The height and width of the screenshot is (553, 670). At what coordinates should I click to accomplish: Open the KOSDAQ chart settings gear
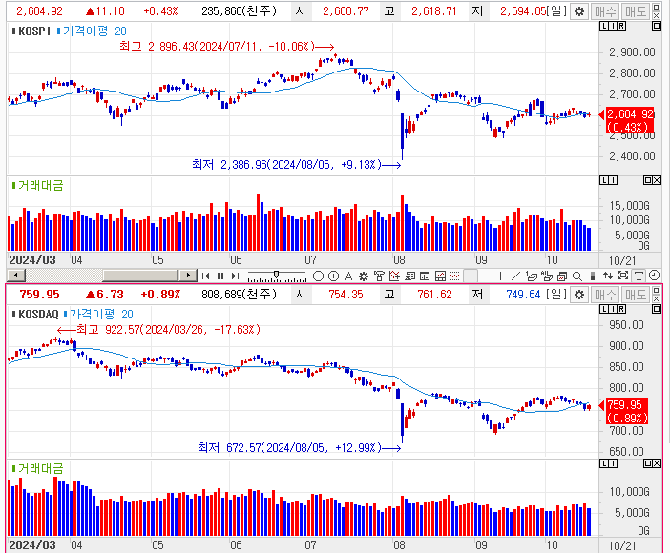(x=579, y=295)
